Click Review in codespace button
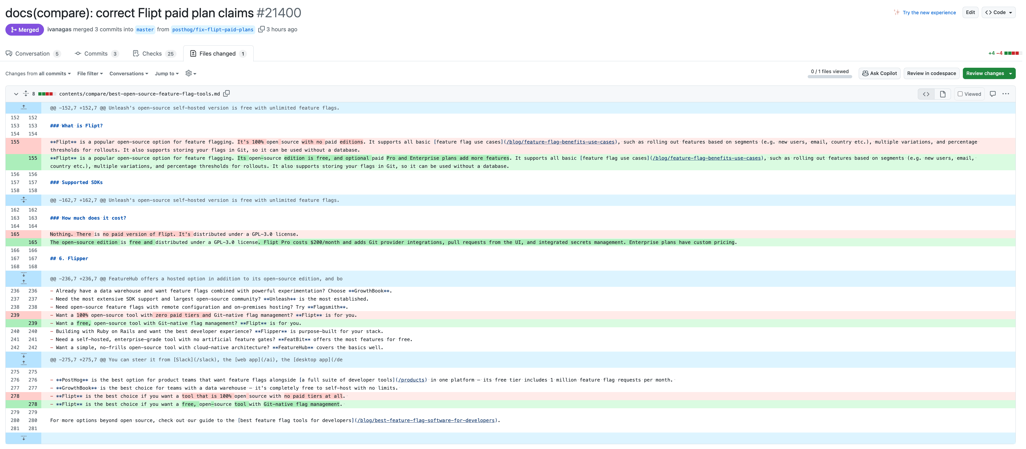 click(x=931, y=73)
